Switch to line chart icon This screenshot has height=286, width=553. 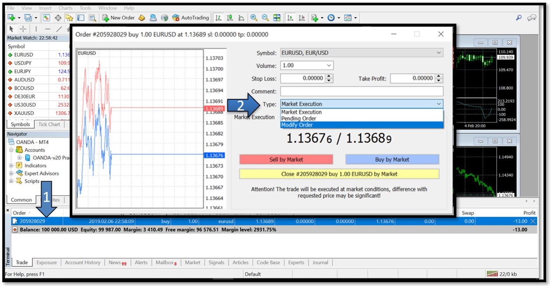[x=241, y=18]
